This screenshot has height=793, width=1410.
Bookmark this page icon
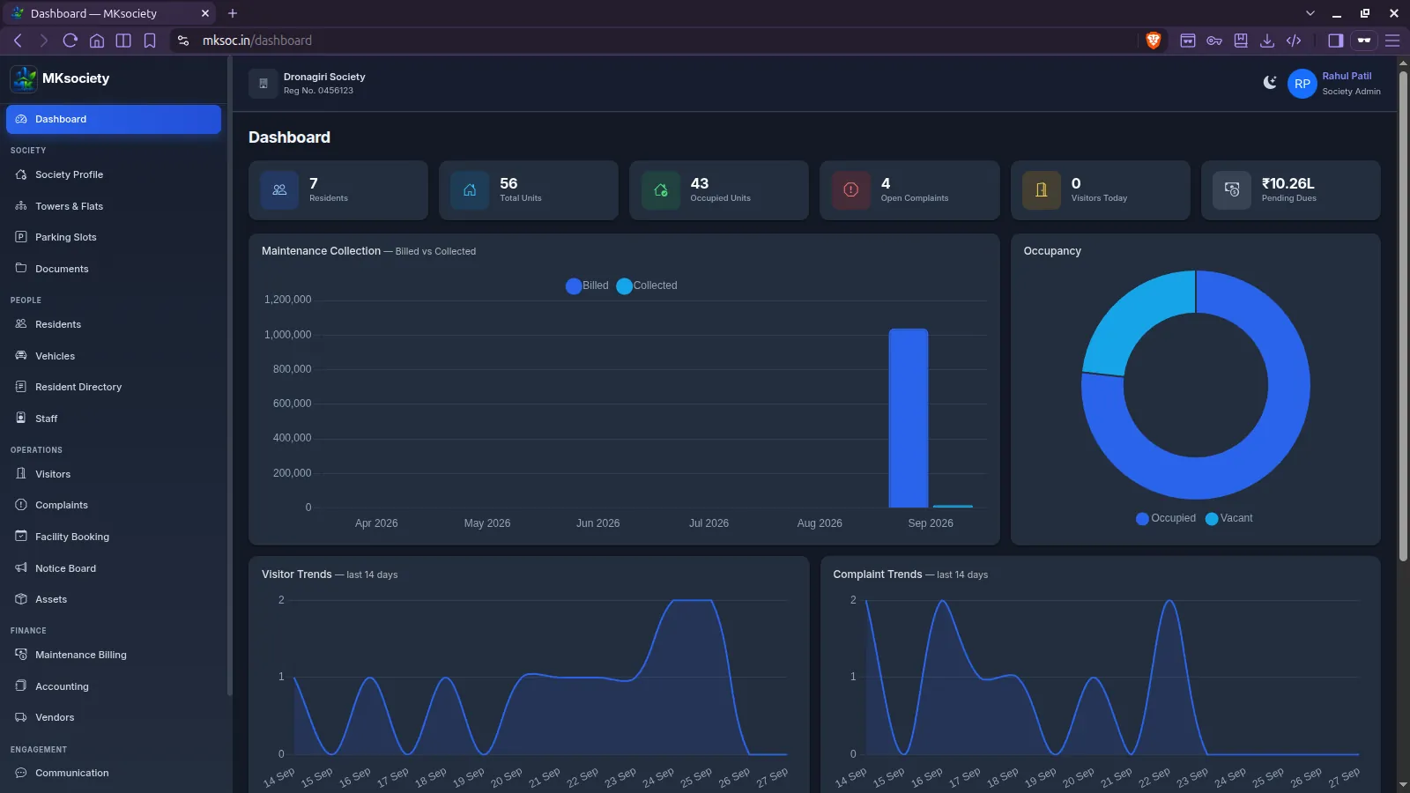[x=150, y=41]
